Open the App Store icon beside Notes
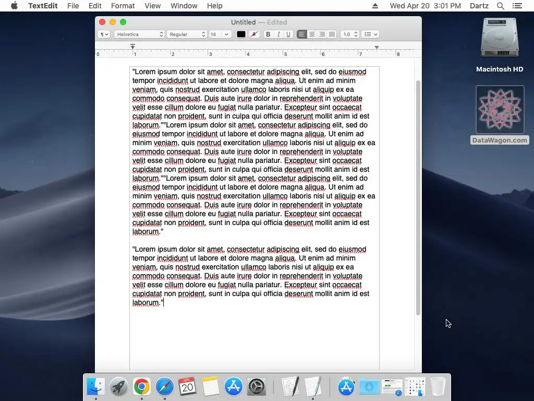Screen dimensions: 534x401 point(233,387)
